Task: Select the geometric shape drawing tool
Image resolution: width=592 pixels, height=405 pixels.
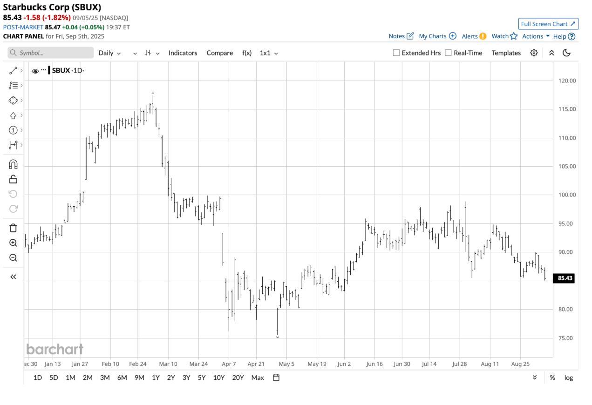Action: pyautogui.click(x=13, y=101)
